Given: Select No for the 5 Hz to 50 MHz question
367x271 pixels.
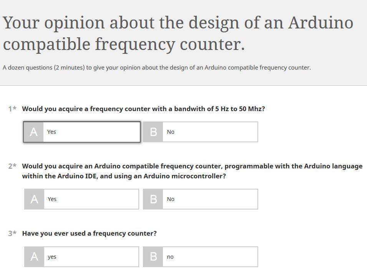Looking at the screenshot, I should tap(201, 132).
